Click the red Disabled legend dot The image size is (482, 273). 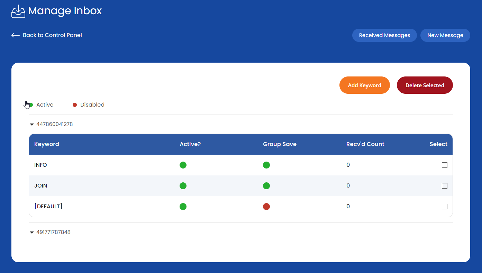[75, 105]
